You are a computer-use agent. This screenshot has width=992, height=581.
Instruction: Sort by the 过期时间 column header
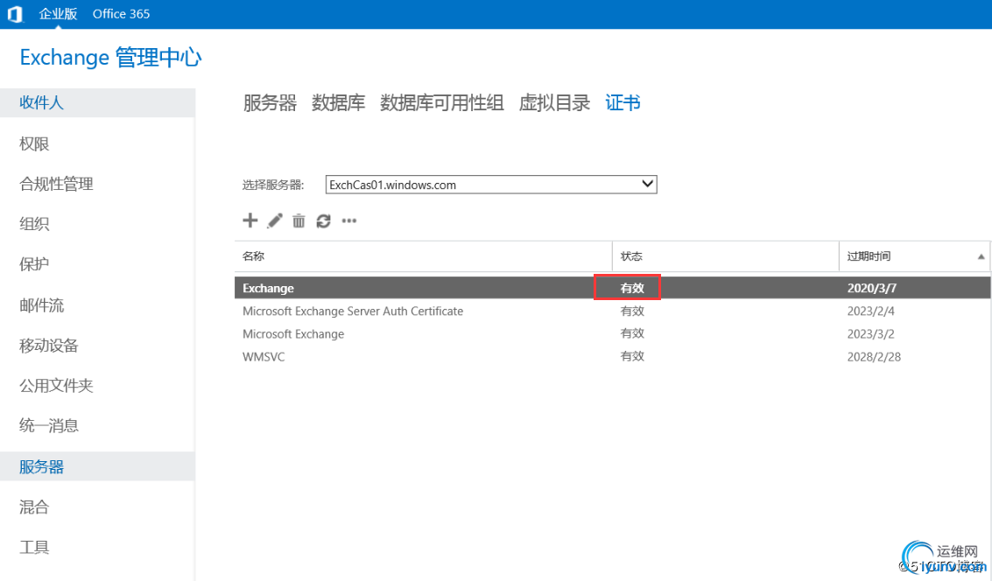click(915, 256)
